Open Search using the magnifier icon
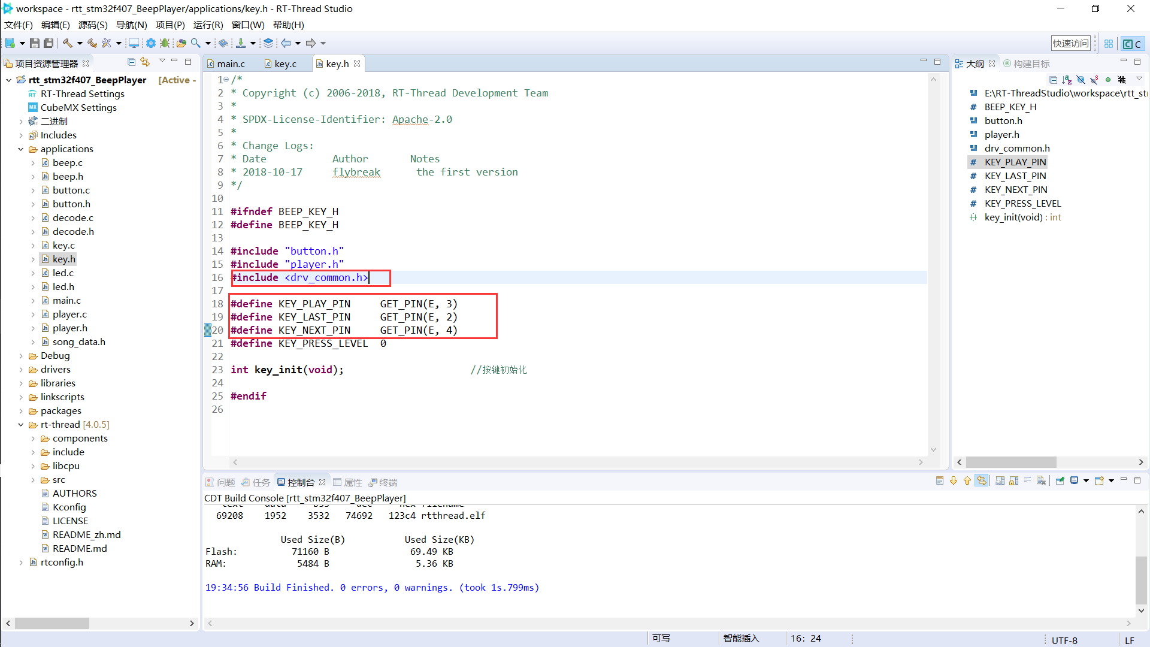The image size is (1150, 647). click(x=195, y=43)
